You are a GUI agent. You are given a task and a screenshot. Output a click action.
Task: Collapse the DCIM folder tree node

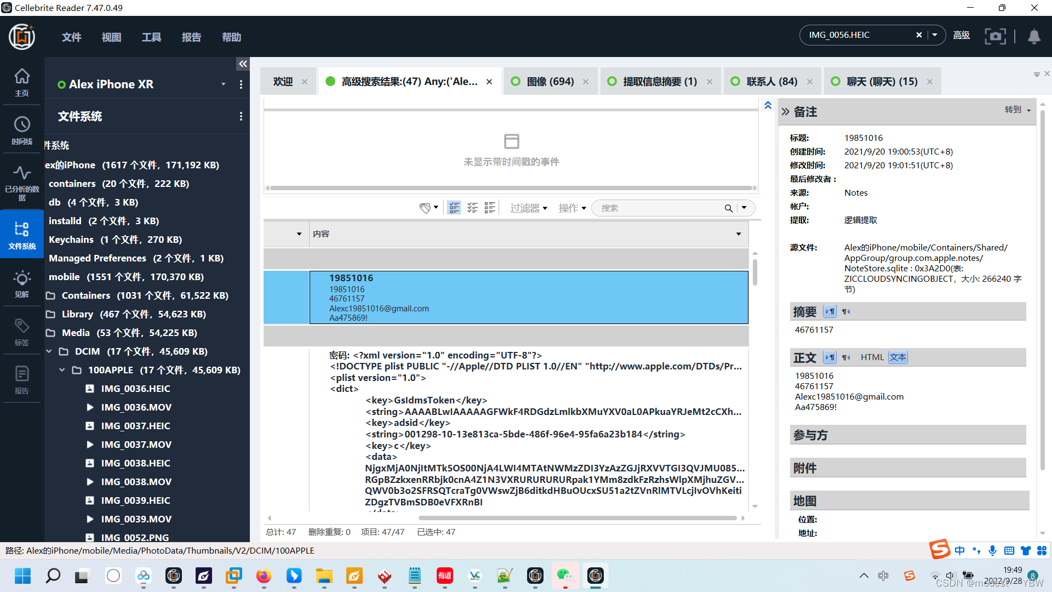(49, 351)
